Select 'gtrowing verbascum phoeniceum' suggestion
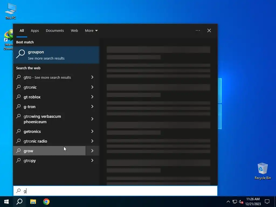Screen dimensions: 276x207 (50, 119)
